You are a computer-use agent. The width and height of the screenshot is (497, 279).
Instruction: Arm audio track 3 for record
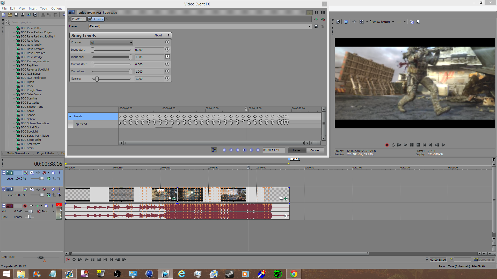coord(25,206)
